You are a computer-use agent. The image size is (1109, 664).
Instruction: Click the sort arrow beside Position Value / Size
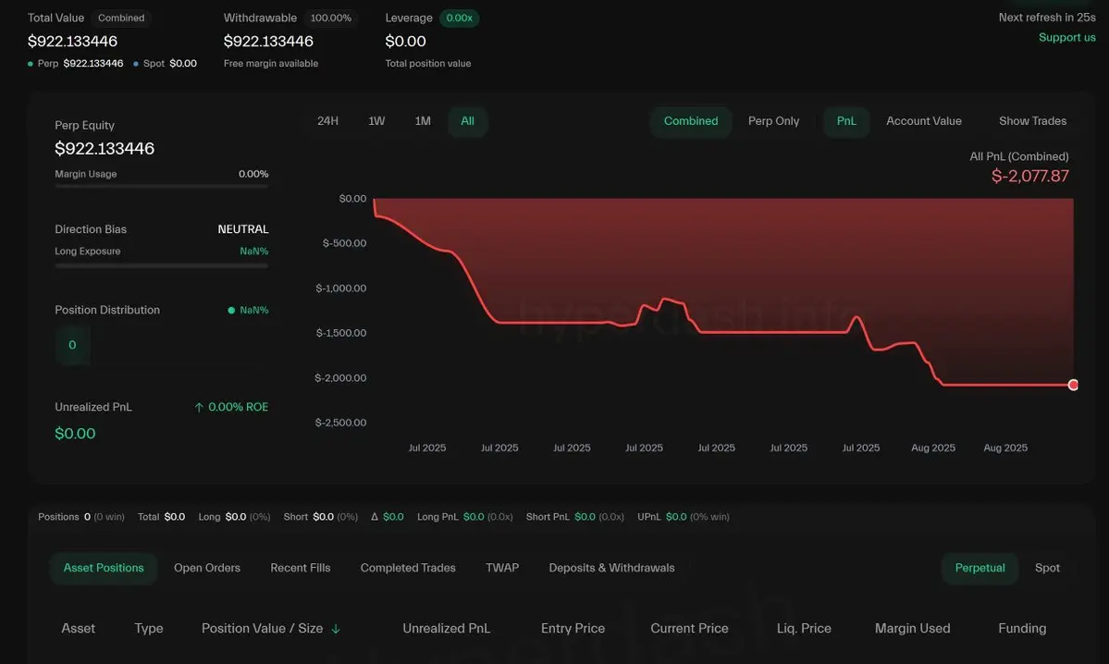pyautogui.click(x=336, y=629)
